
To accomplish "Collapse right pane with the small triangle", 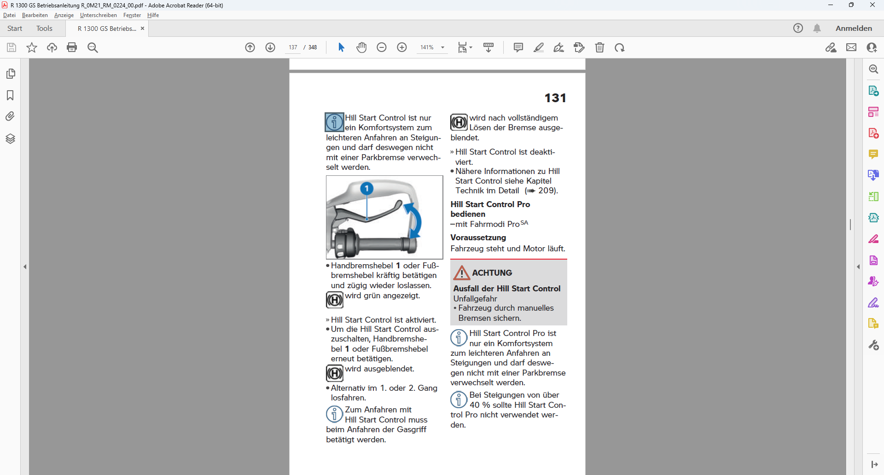I will [x=858, y=267].
